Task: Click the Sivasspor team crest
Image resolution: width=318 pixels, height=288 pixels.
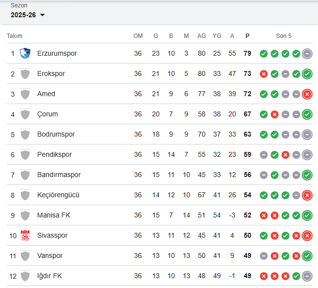Action: coord(25,235)
